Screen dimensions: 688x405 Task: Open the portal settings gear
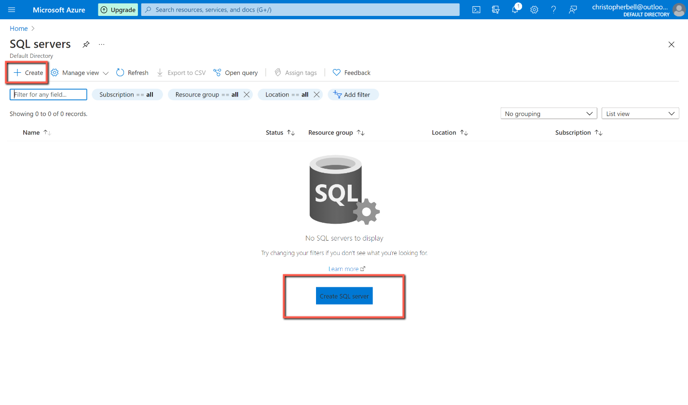[534, 10]
